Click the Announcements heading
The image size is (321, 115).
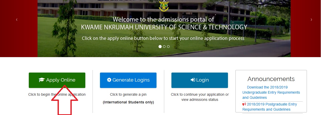(x=271, y=79)
